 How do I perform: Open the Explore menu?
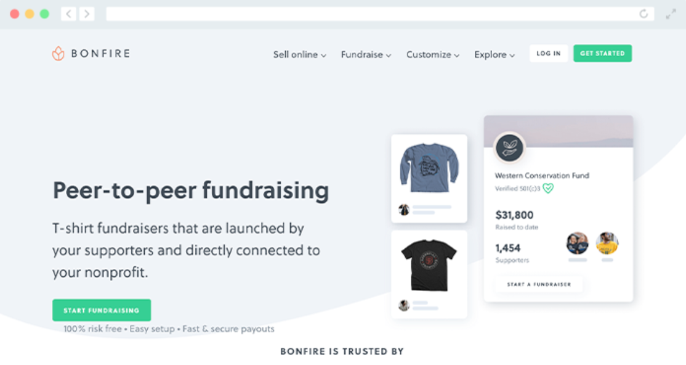tap(494, 55)
